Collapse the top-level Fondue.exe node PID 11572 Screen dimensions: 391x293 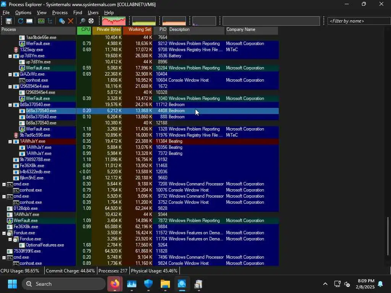(4, 233)
